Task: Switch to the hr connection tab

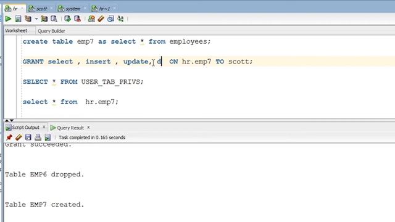Action: [15, 9]
